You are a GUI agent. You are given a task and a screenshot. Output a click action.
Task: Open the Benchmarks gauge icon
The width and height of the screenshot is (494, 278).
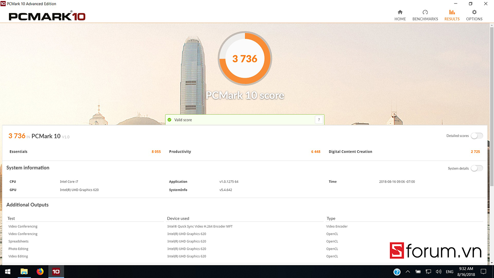coord(425,12)
